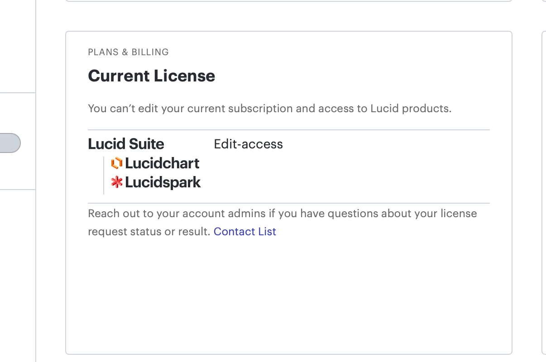Viewport: 546px width, 362px height.
Task: Click the divider above Lucid Suite row
Action: pyautogui.click(x=289, y=130)
